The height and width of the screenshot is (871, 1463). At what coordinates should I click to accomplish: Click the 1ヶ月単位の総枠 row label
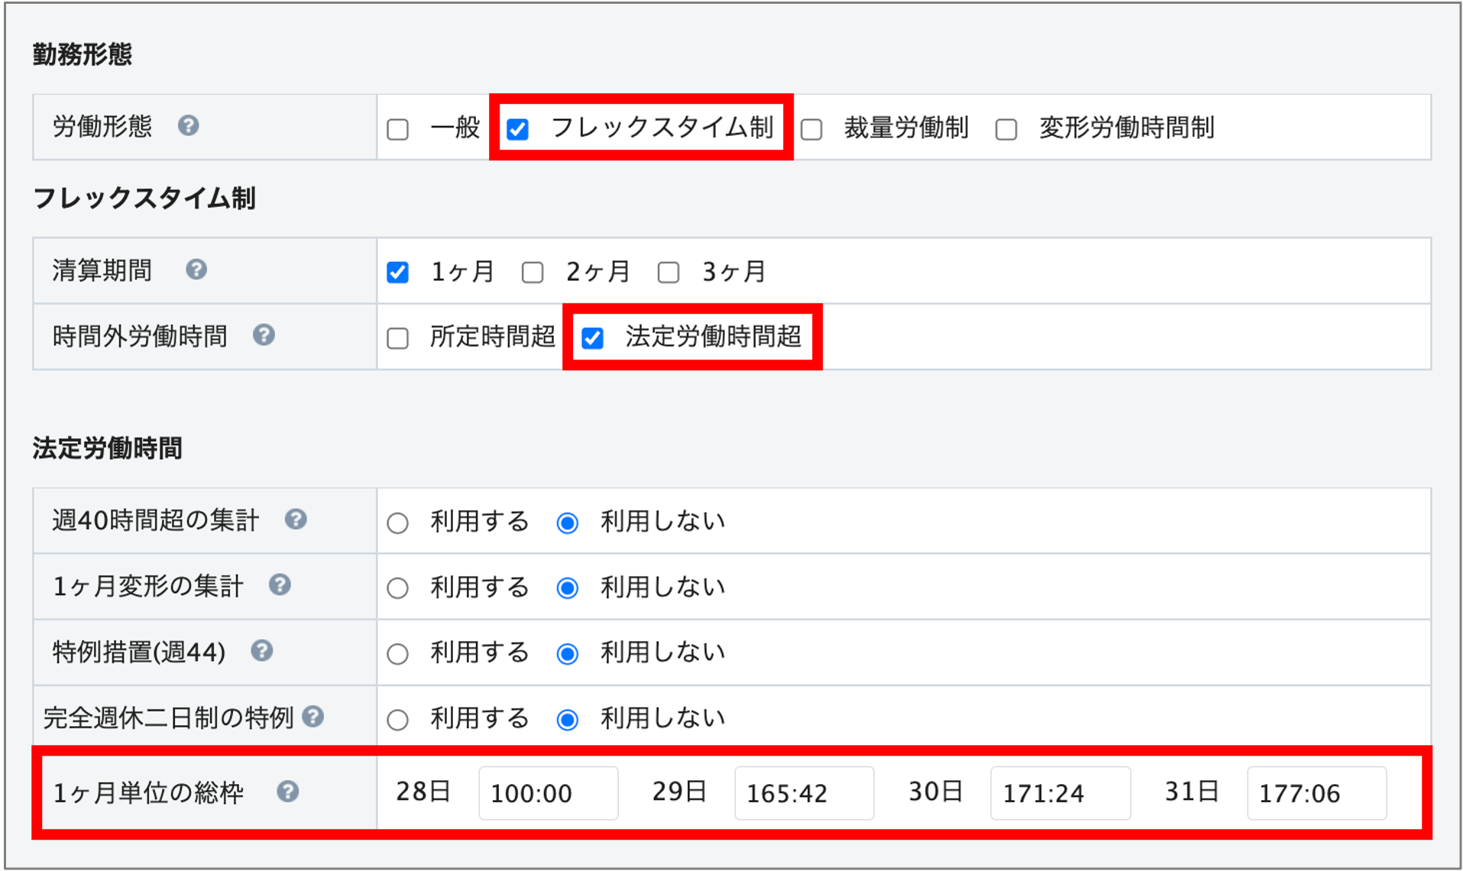tap(148, 792)
